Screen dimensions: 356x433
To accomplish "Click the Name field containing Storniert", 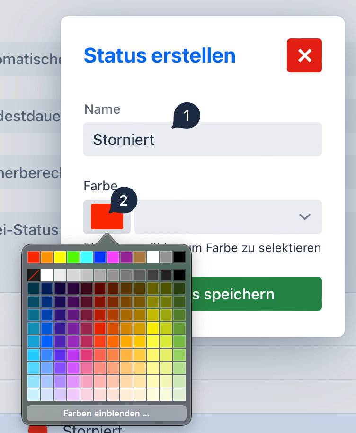I will point(202,139).
